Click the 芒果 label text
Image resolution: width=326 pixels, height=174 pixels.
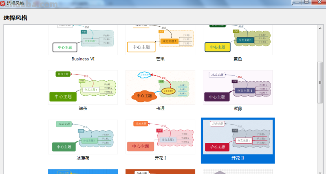[160, 59]
